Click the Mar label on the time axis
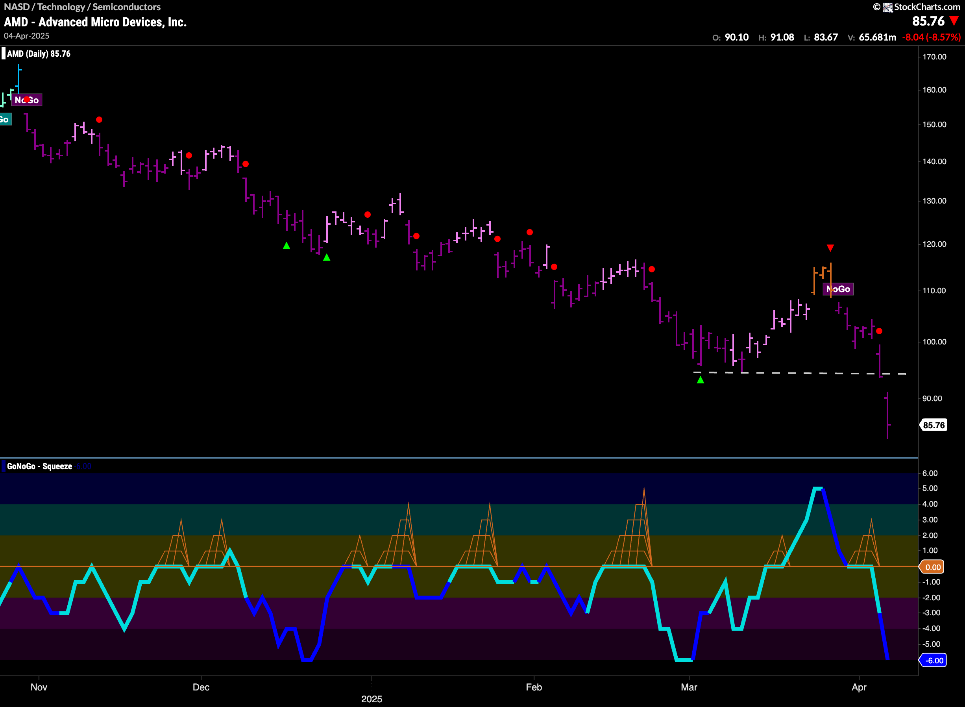965x707 pixels. tap(689, 687)
